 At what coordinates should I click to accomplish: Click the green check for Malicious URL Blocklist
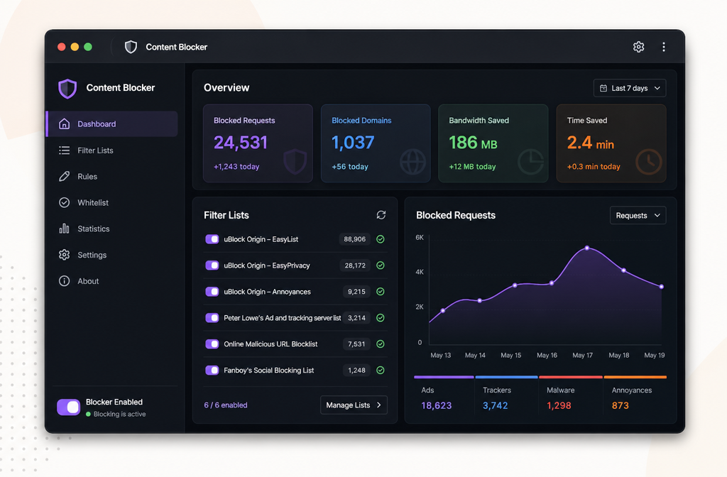click(381, 344)
